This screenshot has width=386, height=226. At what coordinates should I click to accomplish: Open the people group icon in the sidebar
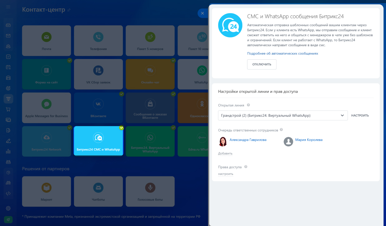(x=8, y=46)
